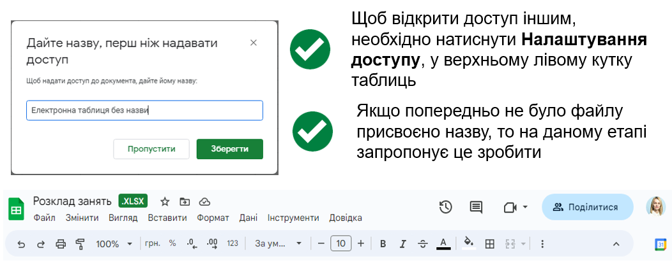Click the Зберегти button in dialog

point(229,149)
